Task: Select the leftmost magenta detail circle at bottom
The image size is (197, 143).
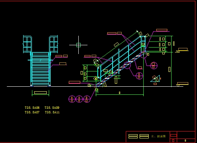Action: 72,99
